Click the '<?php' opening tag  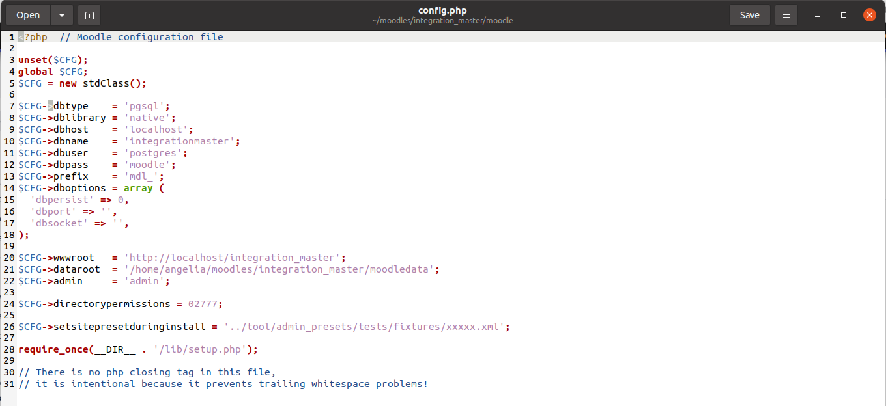pyautogui.click(x=33, y=37)
